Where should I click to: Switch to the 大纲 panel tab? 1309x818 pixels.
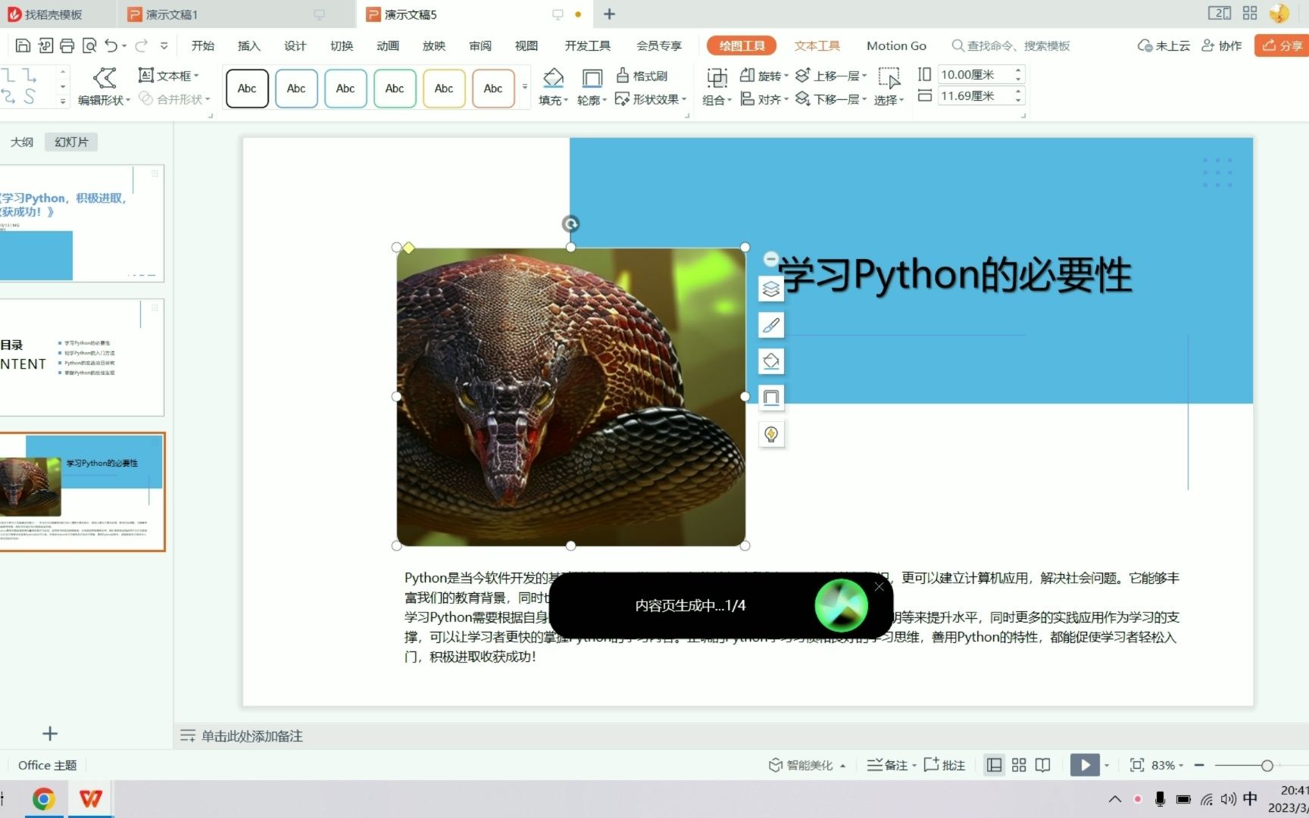pos(22,142)
